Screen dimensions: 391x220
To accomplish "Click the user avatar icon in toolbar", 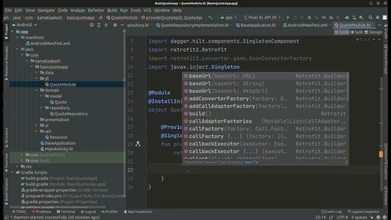I will point(385,18).
